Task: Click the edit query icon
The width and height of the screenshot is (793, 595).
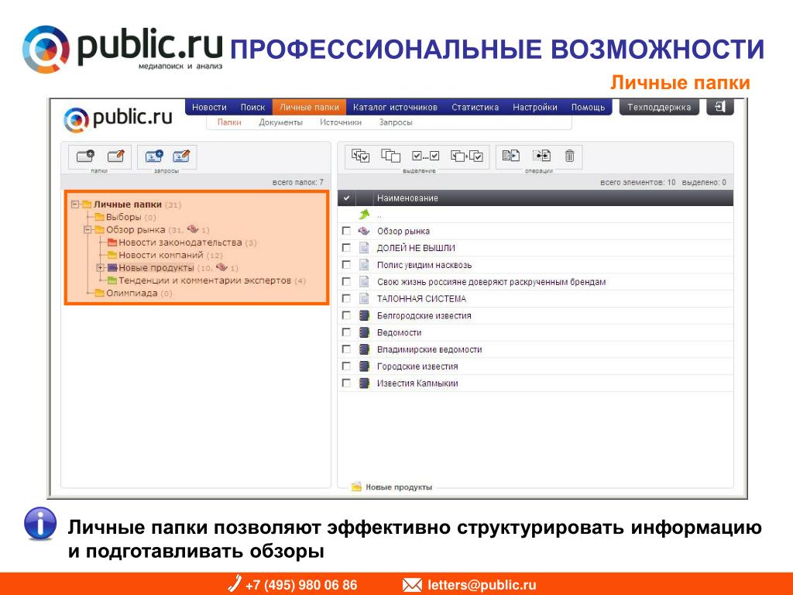Action: point(181,156)
